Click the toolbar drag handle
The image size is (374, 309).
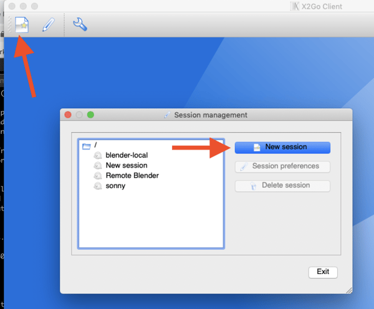click(x=9, y=25)
